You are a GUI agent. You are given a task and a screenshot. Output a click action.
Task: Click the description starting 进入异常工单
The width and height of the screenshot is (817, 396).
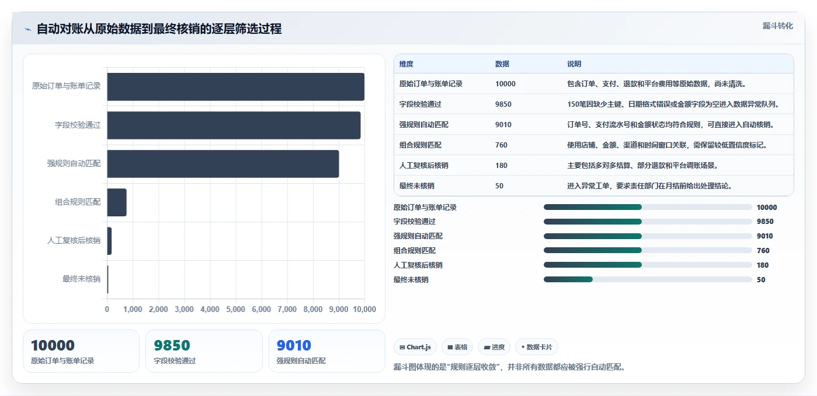tap(650, 186)
